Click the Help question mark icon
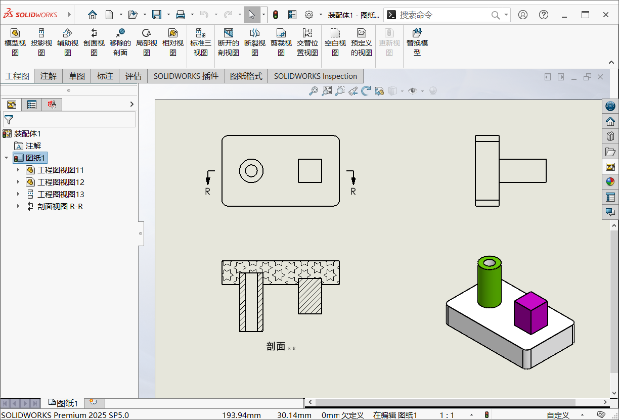This screenshot has width=619, height=420. pyautogui.click(x=544, y=15)
